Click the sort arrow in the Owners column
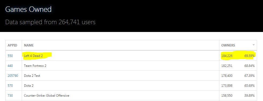263x101 pixels. click(x=254, y=45)
